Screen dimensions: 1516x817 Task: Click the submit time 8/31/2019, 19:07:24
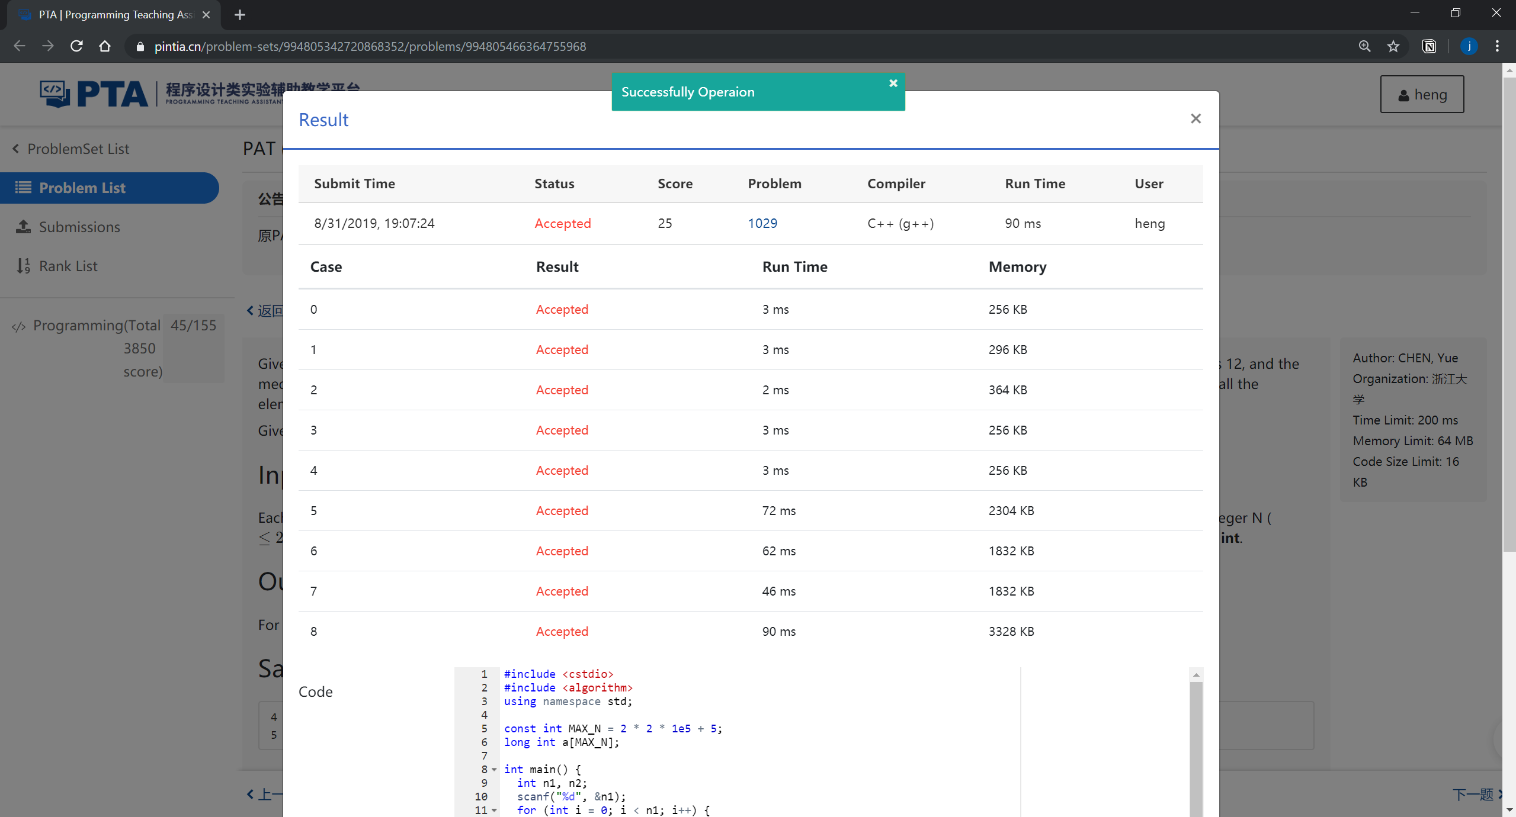pos(374,223)
